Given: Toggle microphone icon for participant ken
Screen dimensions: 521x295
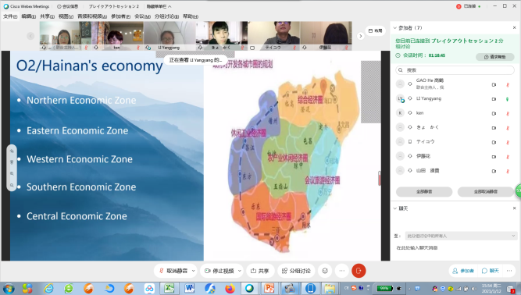Looking at the screenshot, I should pyautogui.click(x=508, y=113).
